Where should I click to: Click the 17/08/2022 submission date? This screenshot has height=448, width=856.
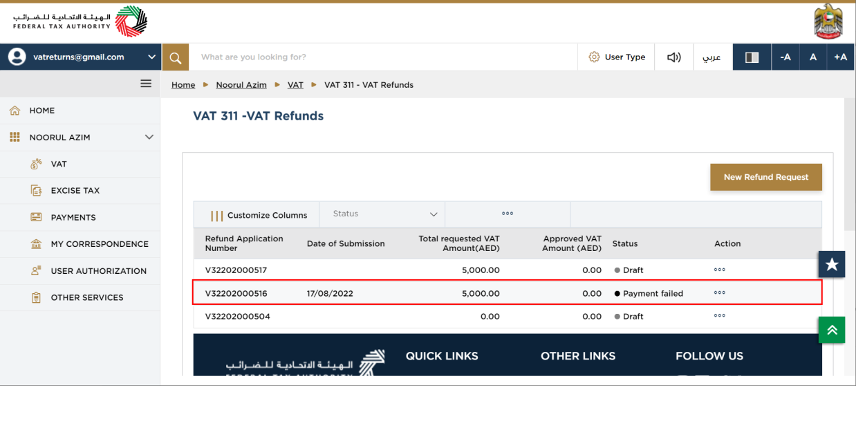pos(330,294)
